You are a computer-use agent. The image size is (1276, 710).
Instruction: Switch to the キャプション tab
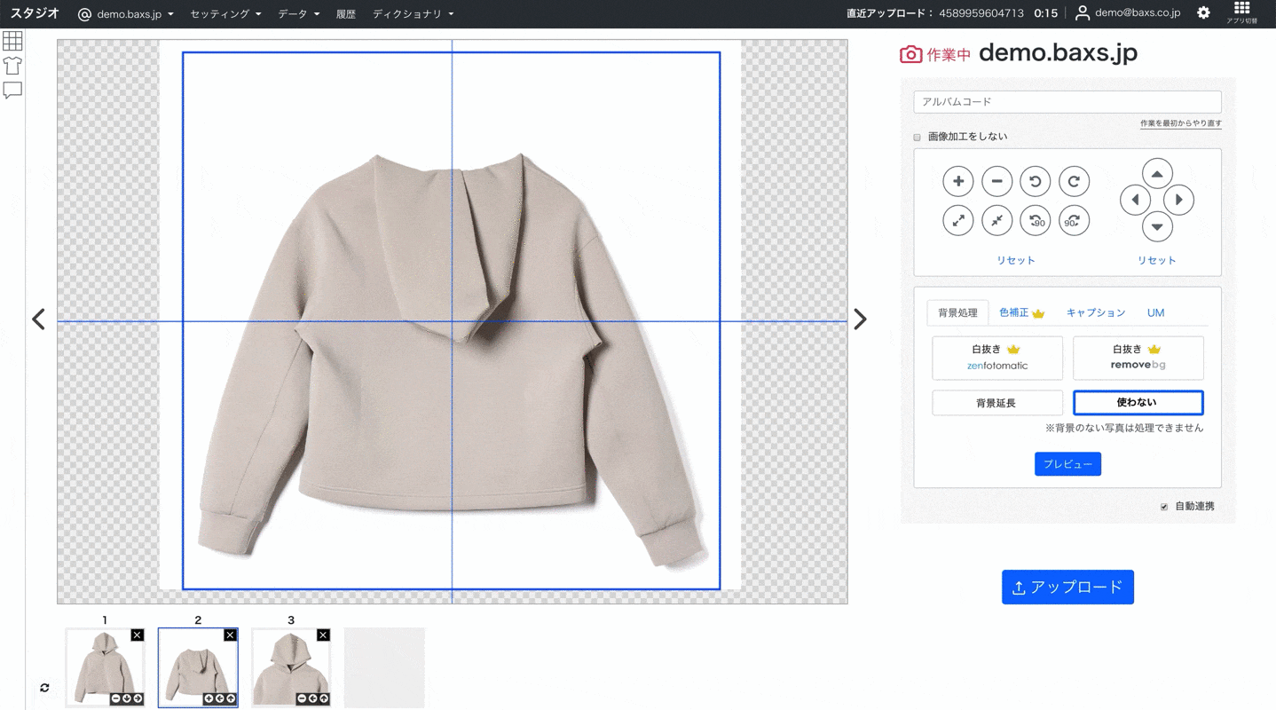coord(1095,313)
